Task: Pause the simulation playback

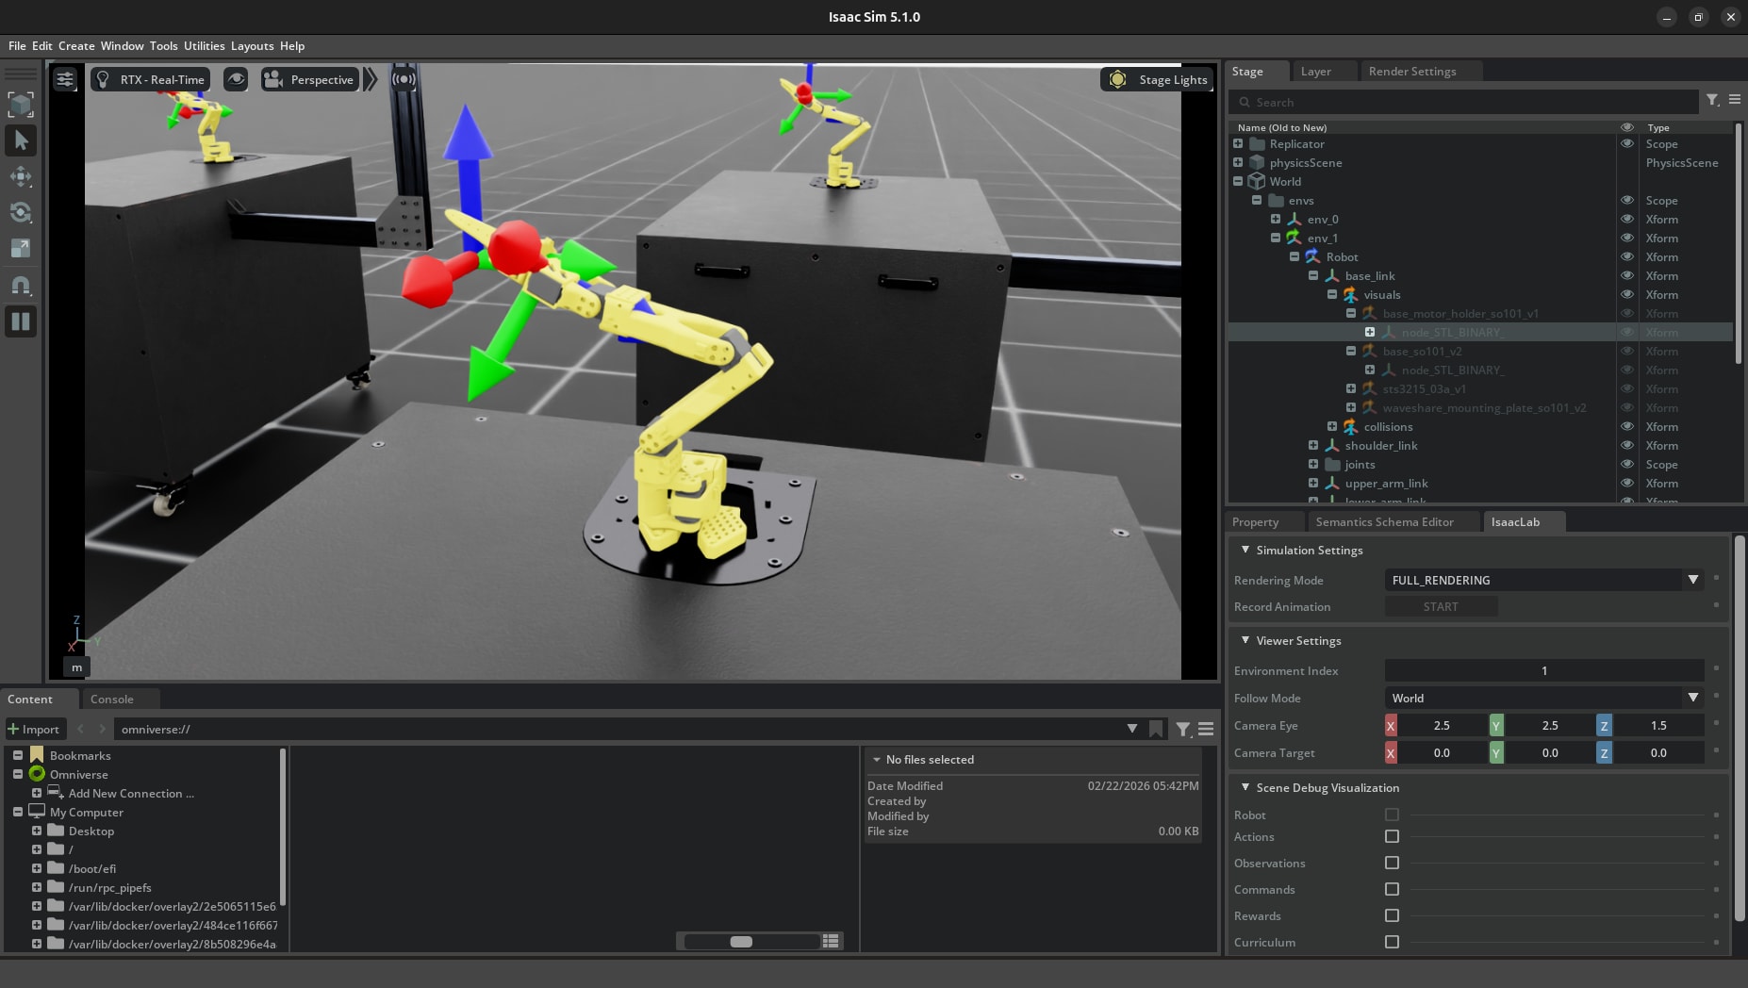Action: click(x=21, y=321)
